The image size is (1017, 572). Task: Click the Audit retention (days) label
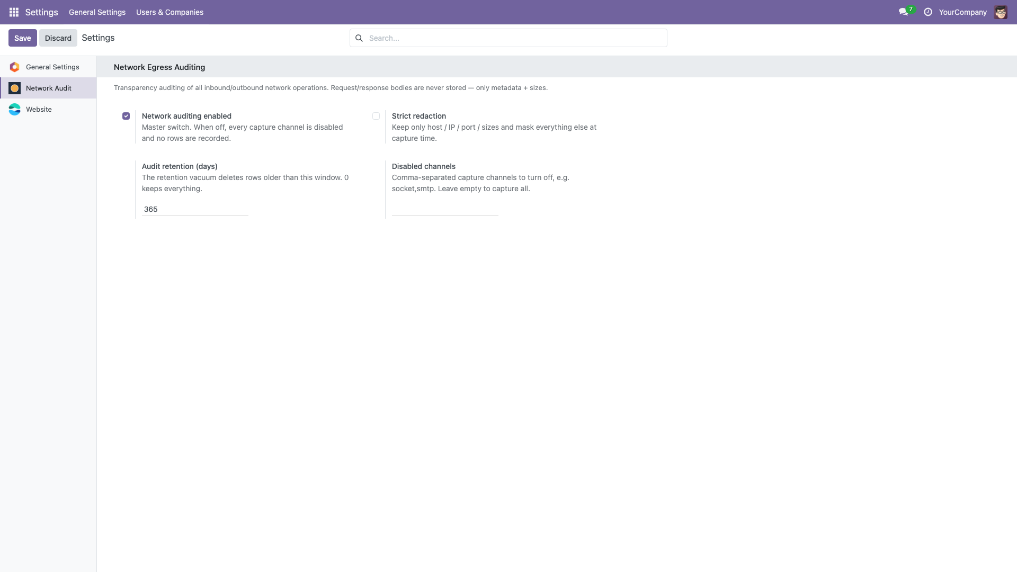tap(180, 166)
